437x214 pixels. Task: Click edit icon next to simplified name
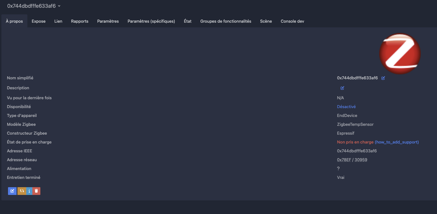pos(383,78)
